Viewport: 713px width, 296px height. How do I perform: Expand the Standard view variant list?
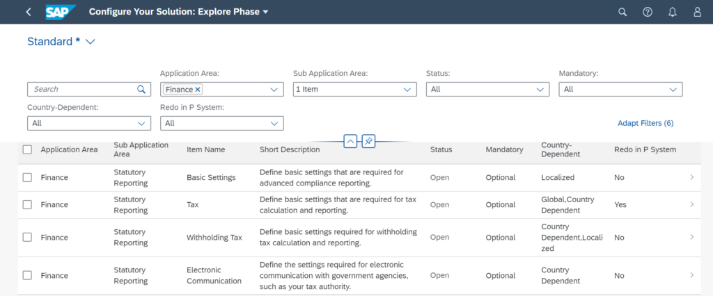tap(90, 42)
